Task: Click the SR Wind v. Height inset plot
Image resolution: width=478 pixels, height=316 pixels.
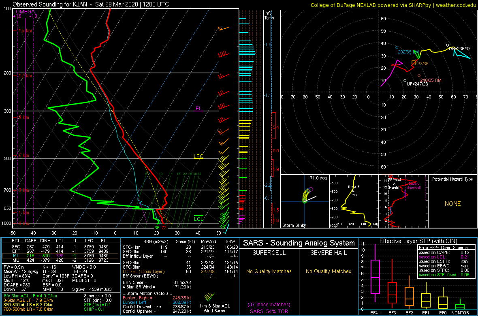Action: [x=403, y=201]
